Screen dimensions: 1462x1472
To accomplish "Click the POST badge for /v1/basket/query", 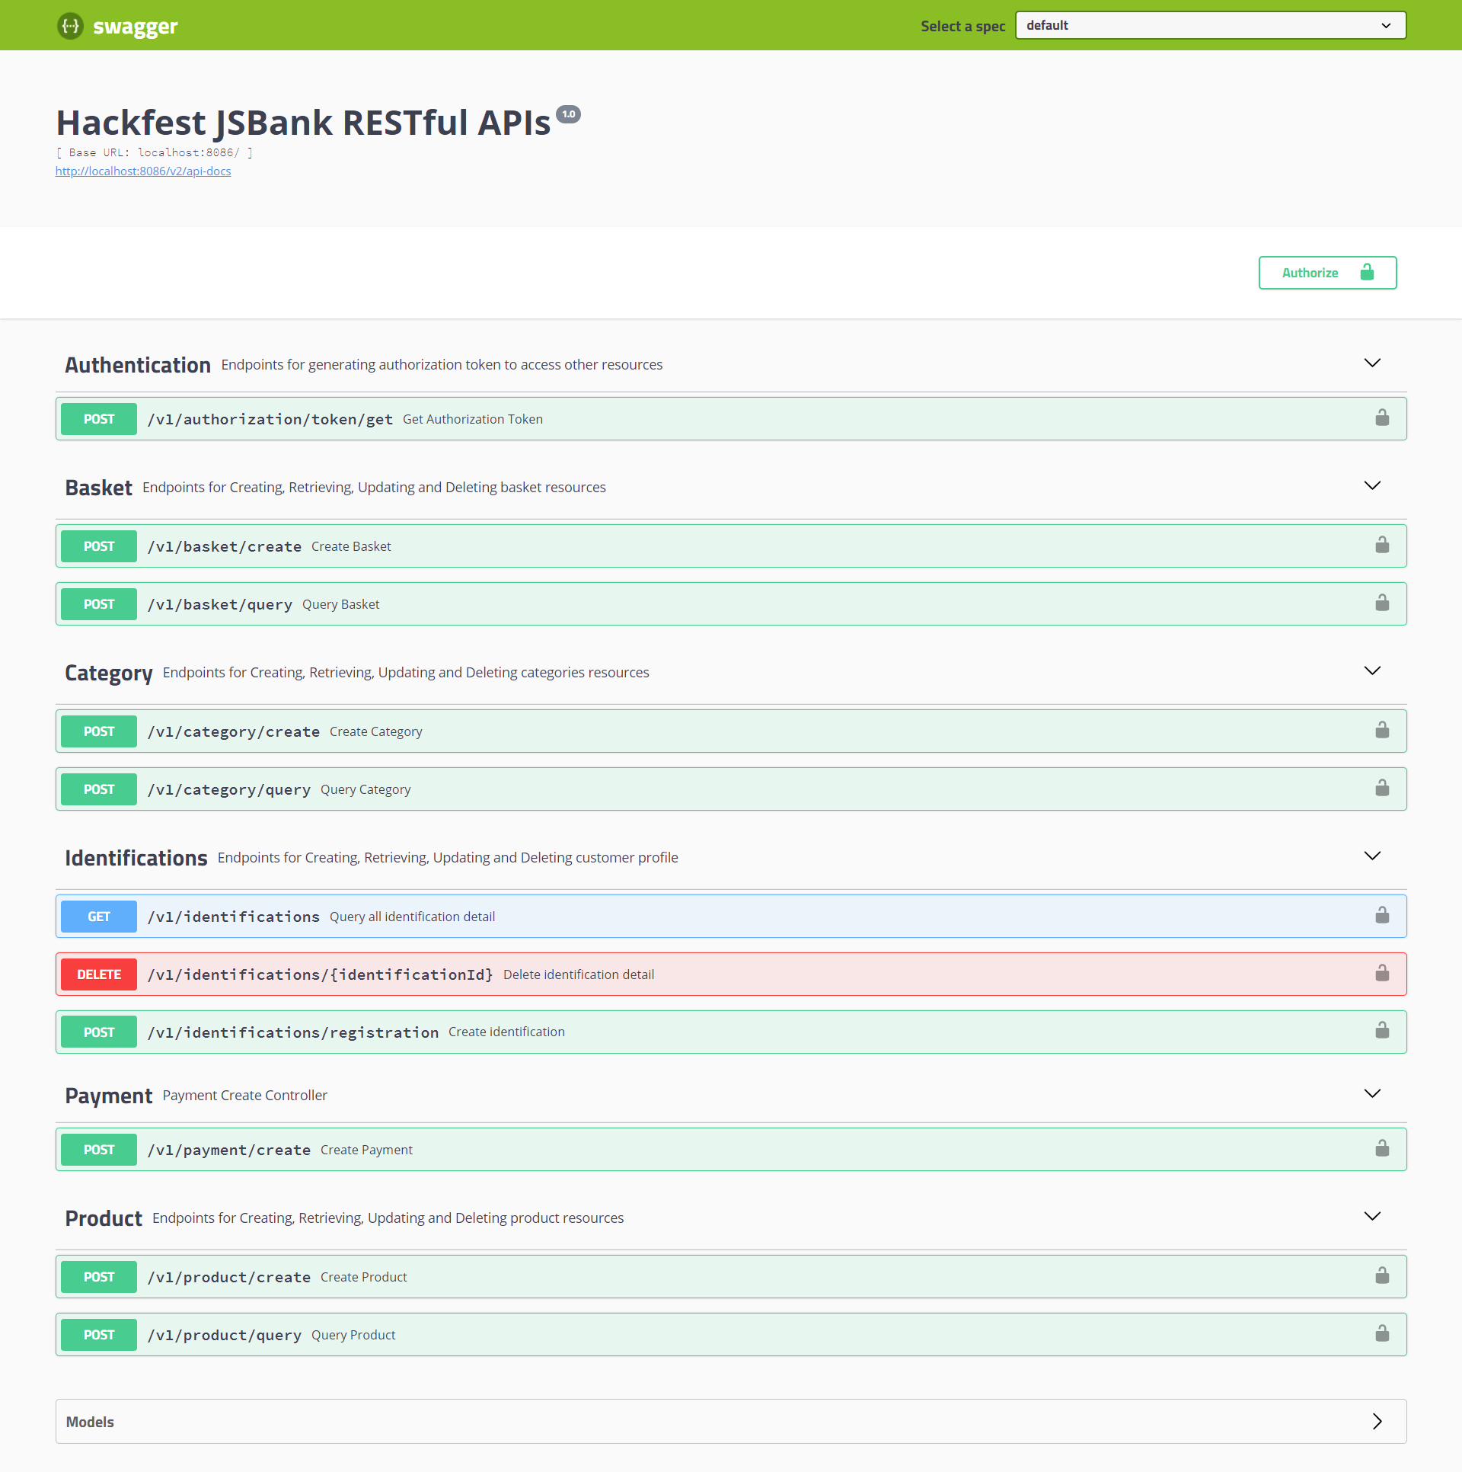I will click(99, 604).
